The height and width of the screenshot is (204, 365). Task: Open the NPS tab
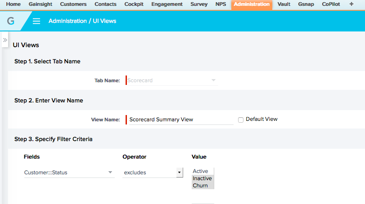tap(221, 4)
